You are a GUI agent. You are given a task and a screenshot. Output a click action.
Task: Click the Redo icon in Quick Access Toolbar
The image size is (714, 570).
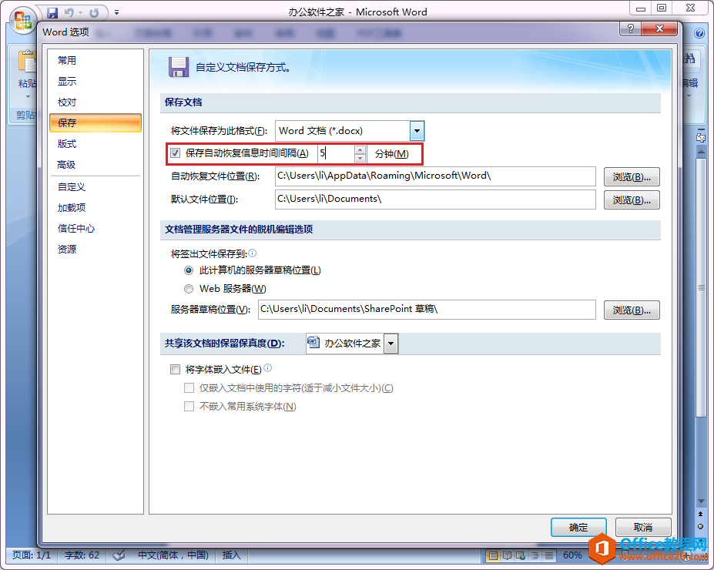tap(94, 13)
